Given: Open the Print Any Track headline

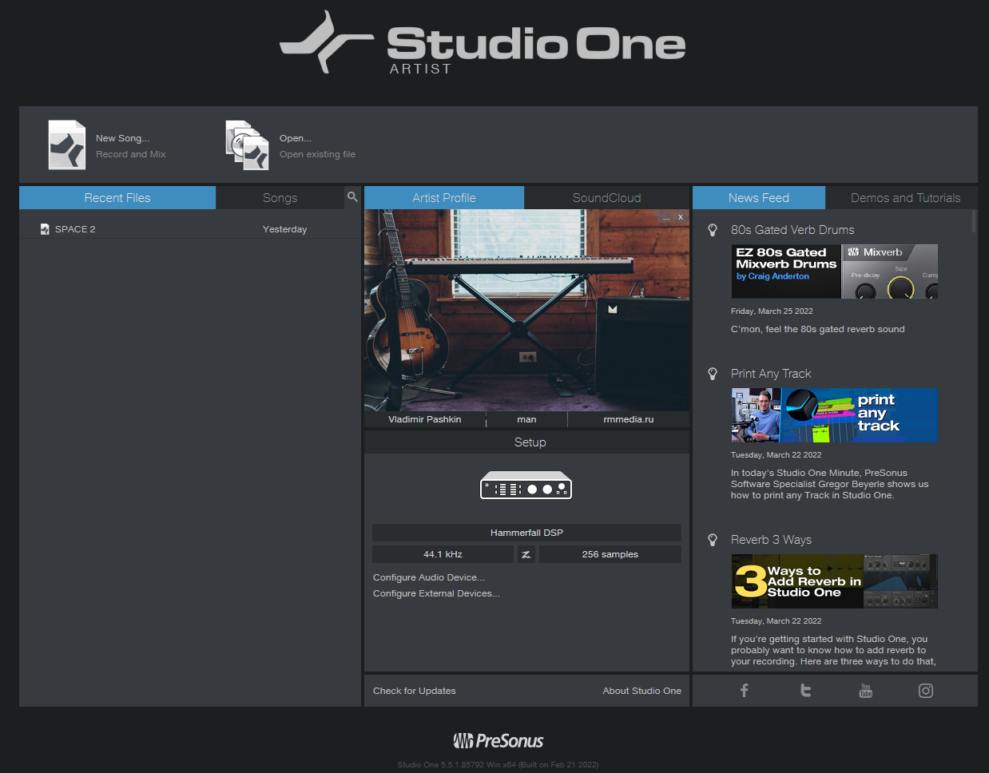Looking at the screenshot, I should 771,374.
